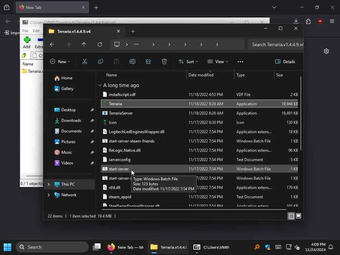Click the breadcrumb ellipsis in address bar
Image resolution: width=340 pixels, height=255 pixels.
pos(136,44)
